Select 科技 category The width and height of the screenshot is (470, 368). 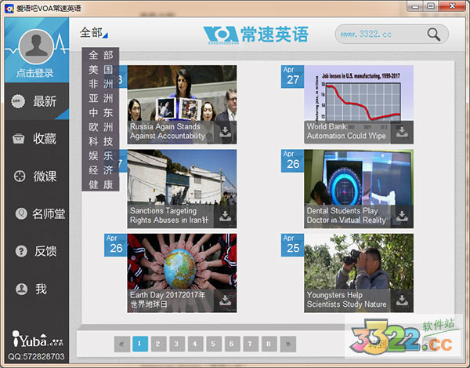click(101, 141)
